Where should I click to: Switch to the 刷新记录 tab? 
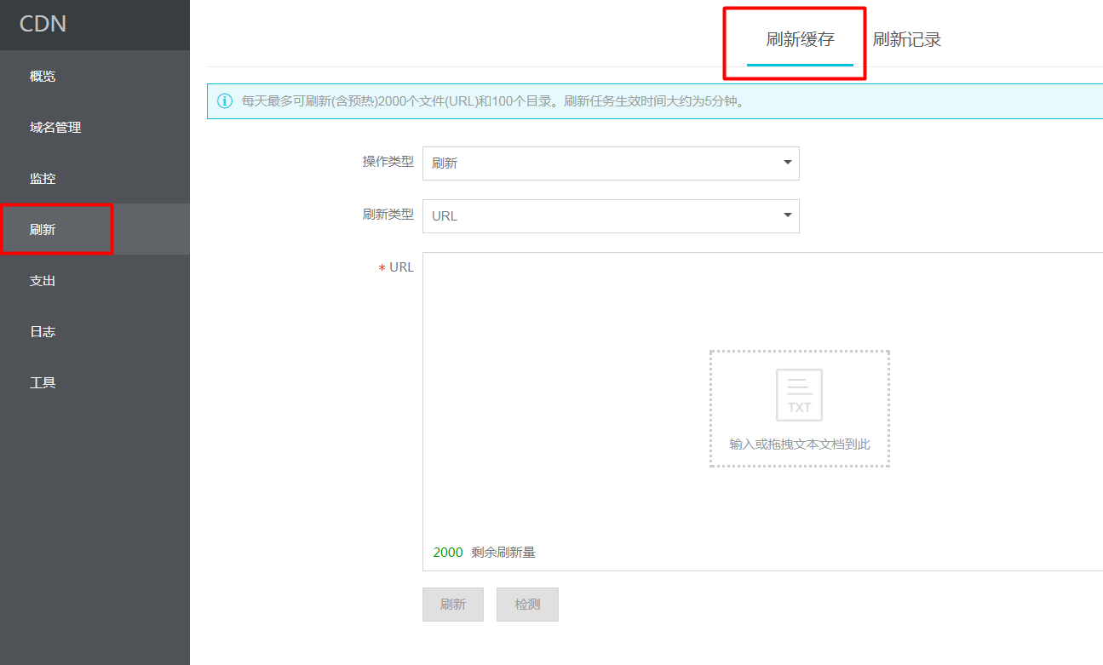point(906,40)
